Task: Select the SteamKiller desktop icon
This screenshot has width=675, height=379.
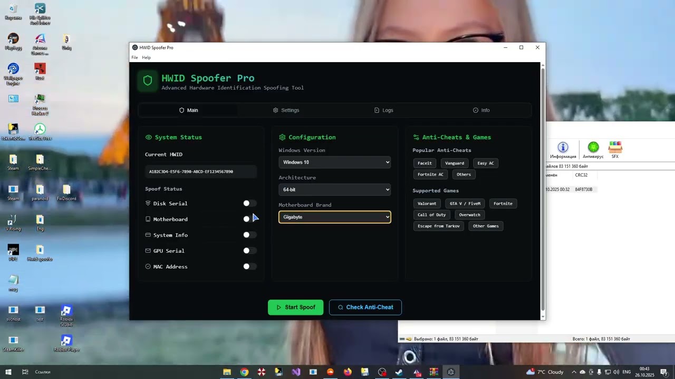Action: click(13, 343)
